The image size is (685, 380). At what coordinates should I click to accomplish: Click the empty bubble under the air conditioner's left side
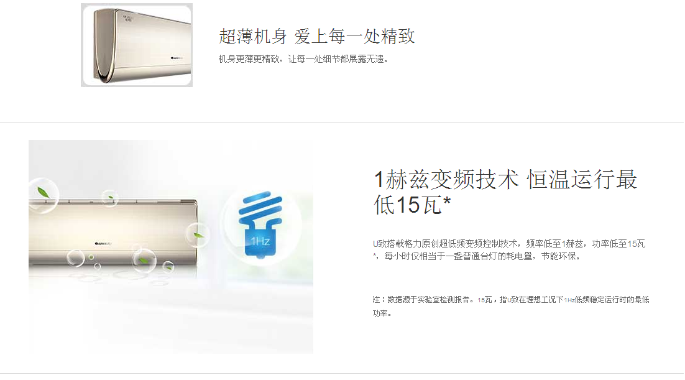76,258
